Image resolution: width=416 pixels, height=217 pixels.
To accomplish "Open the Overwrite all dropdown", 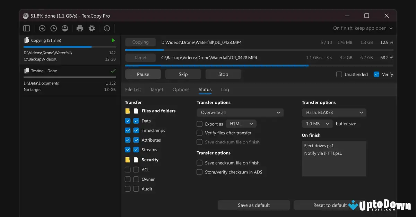I will tap(240, 112).
